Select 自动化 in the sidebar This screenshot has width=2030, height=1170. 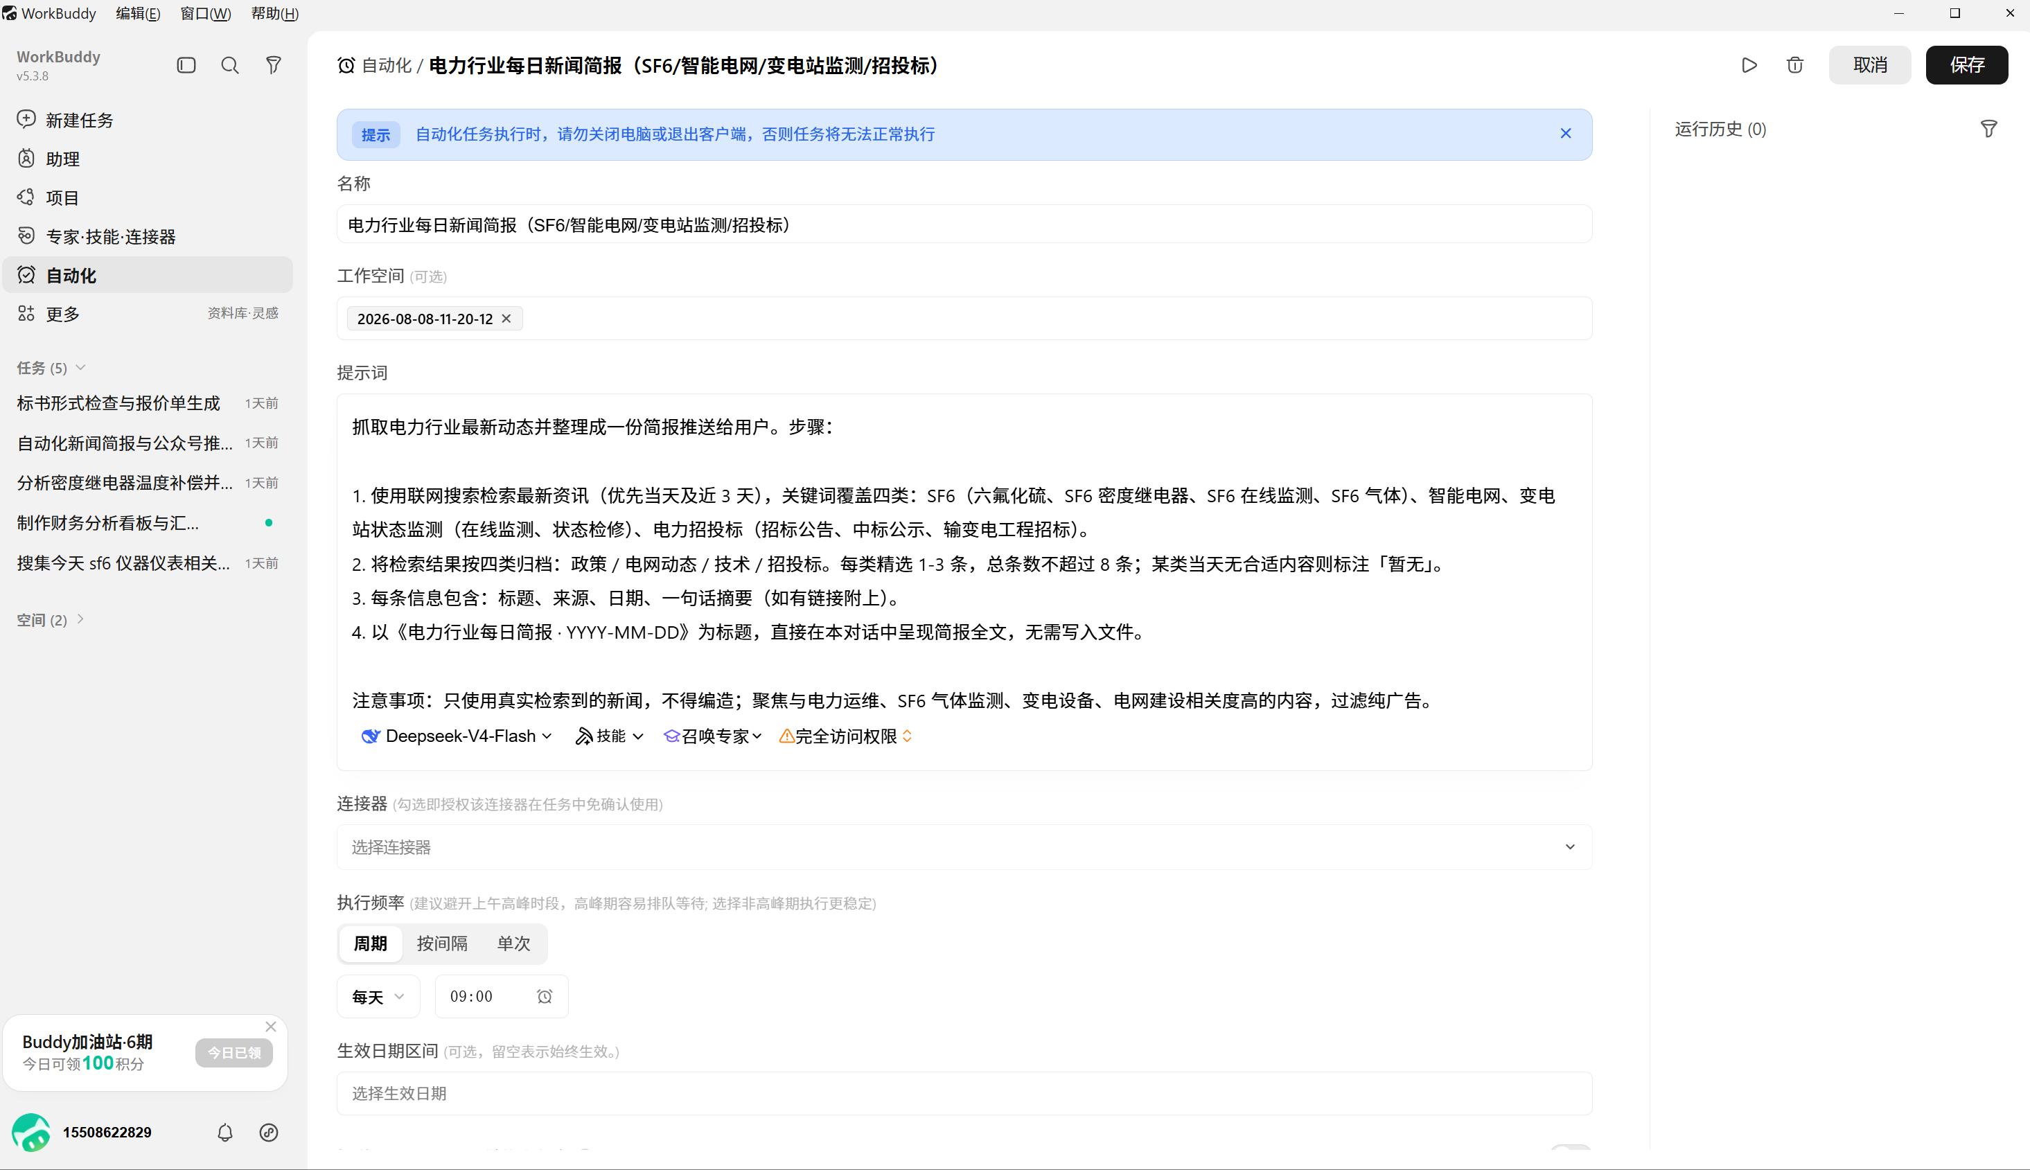click(x=148, y=275)
